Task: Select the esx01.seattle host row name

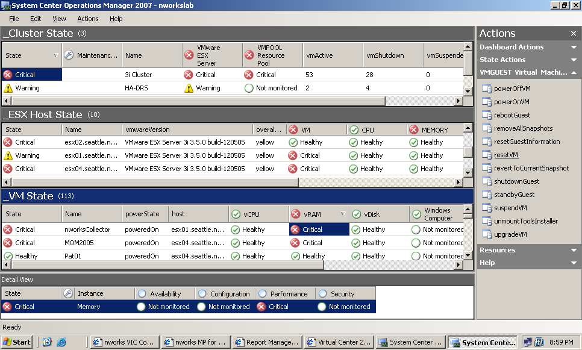Action: click(92, 155)
